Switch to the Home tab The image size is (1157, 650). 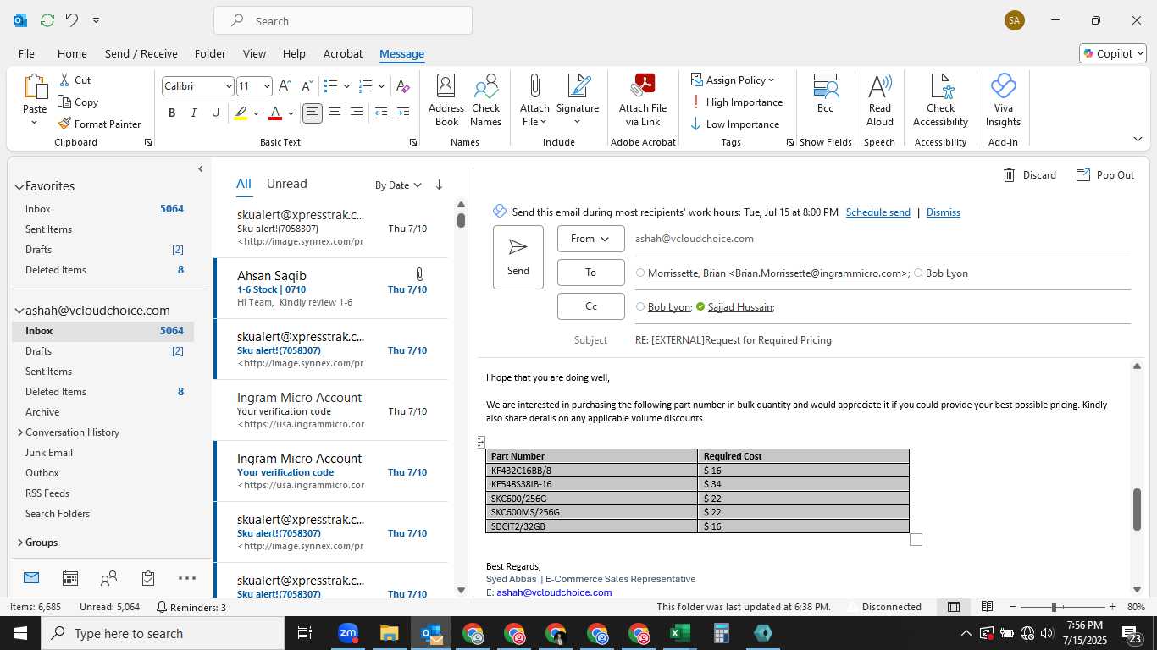point(72,53)
